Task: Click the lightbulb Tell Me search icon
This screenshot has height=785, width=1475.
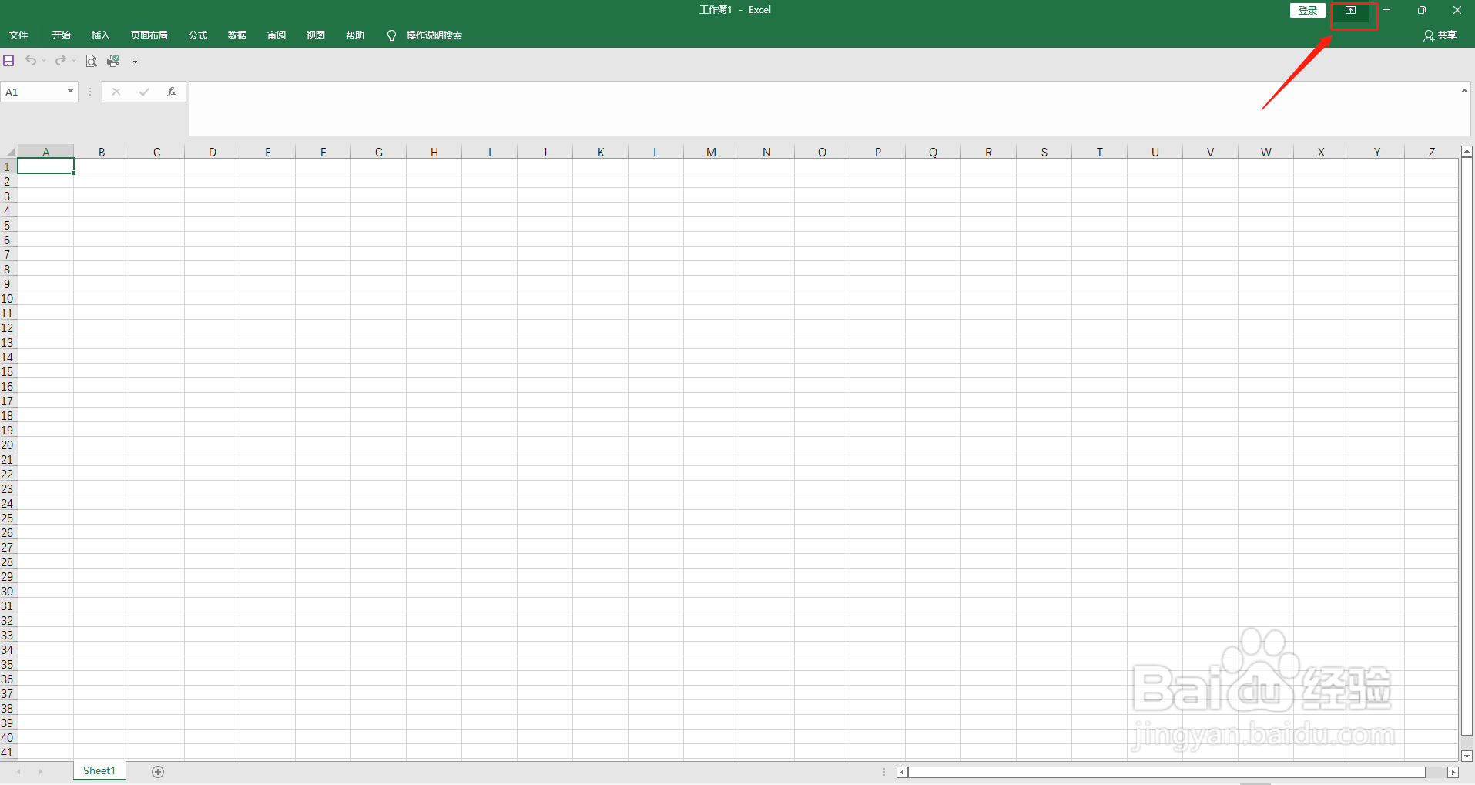Action: [391, 35]
